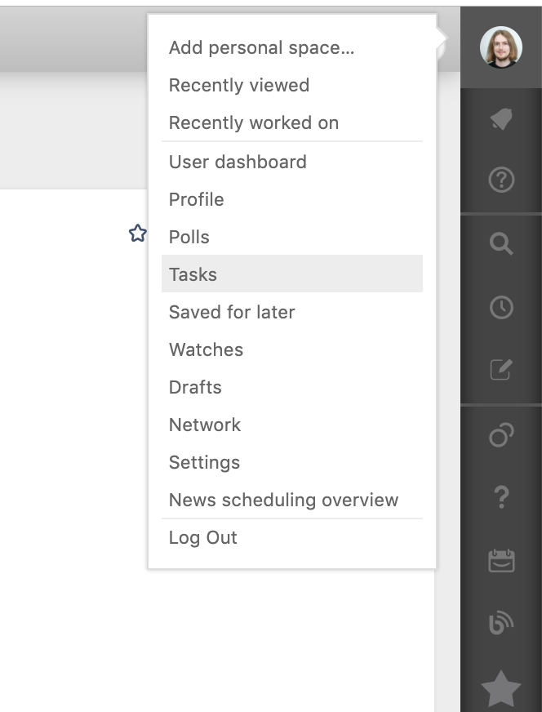Go to User dashboard
Image resolution: width=542 pixels, height=712 pixels.
[238, 162]
